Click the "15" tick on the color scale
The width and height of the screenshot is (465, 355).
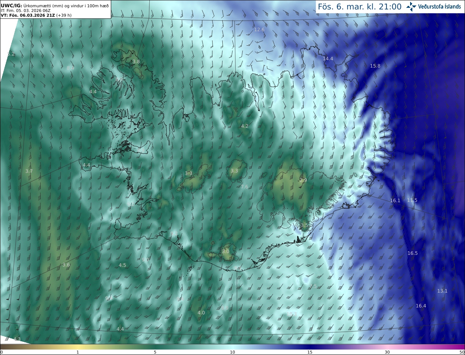[310, 352]
